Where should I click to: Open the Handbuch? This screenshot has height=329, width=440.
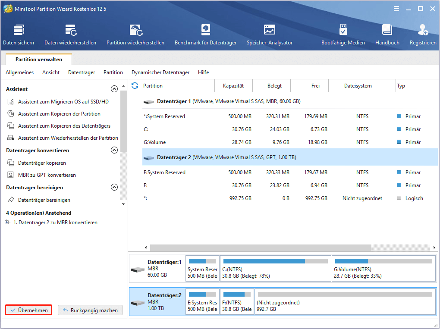pyautogui.click(x=387, y=35)
